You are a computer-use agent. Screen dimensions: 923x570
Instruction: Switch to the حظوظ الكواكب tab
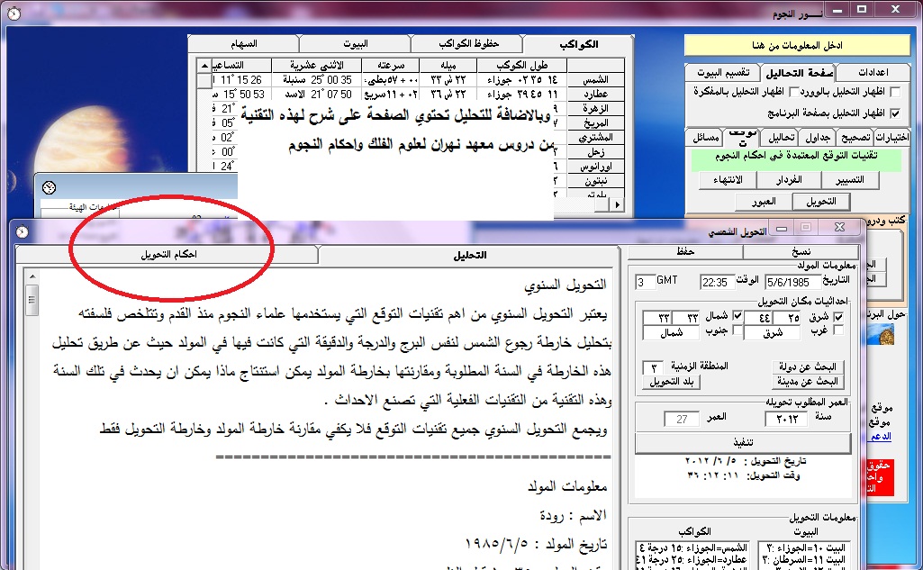click(x=466, y=44)
